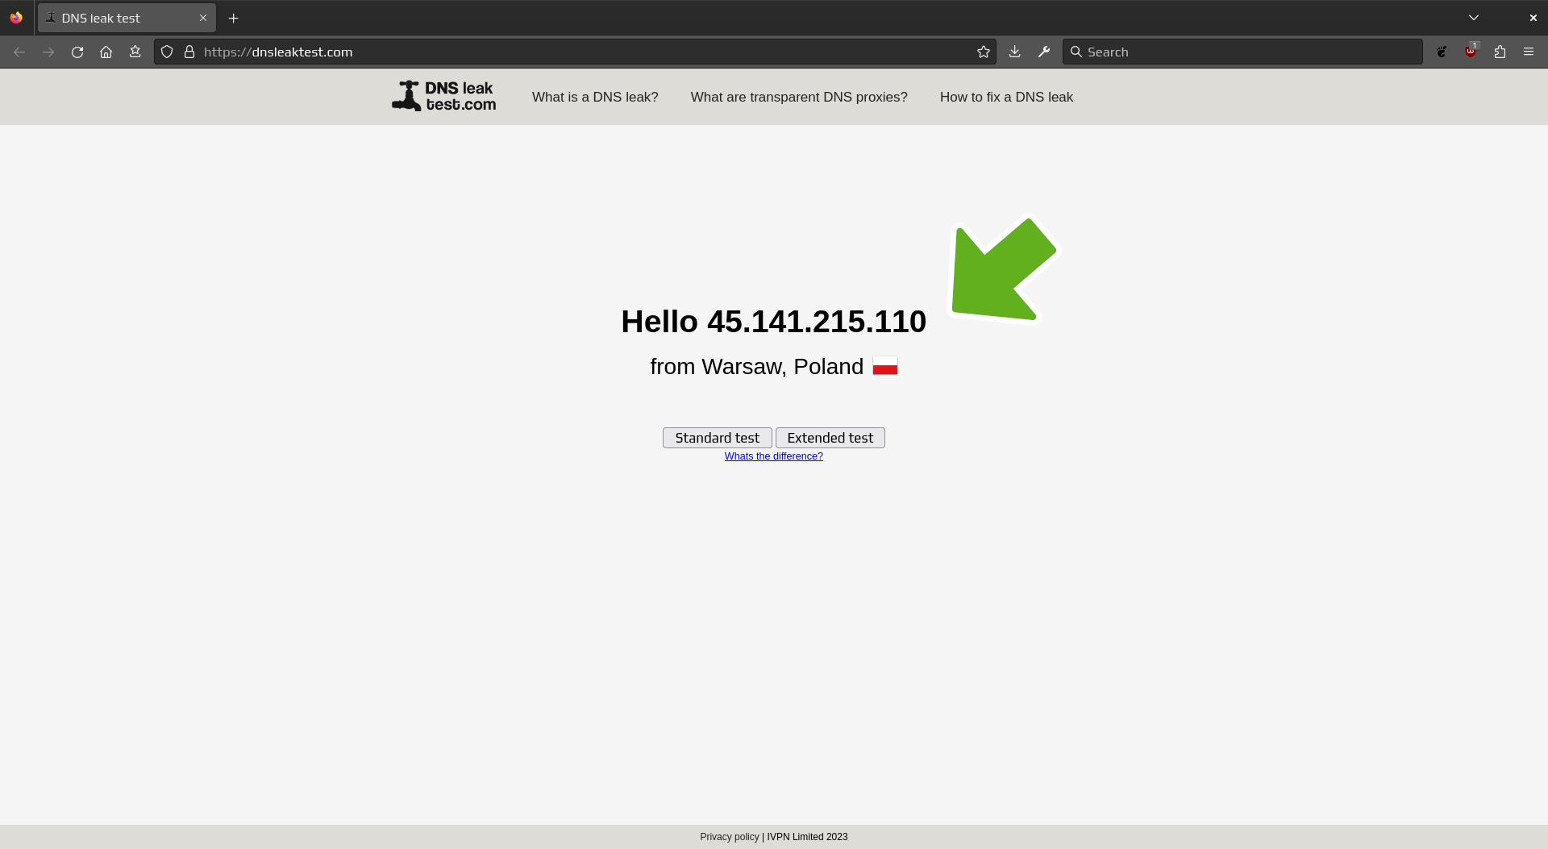Screen dimensions: 1548x849
Task: Click the GNOME Shell integration extension icon
Action: [x=1442, y=52]
